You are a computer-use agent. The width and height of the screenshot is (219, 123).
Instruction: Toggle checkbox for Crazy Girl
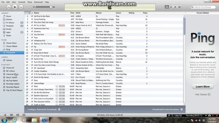point(32,50)
